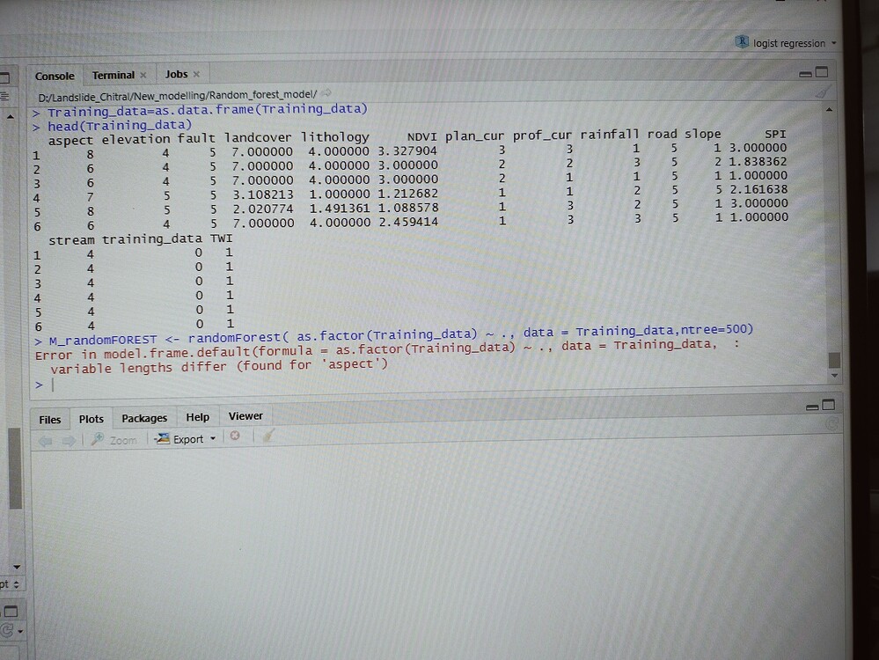The image size is (879, 660).
Task: Click the forward arrow in the Plots toolbar
Action: click(69, 438)
